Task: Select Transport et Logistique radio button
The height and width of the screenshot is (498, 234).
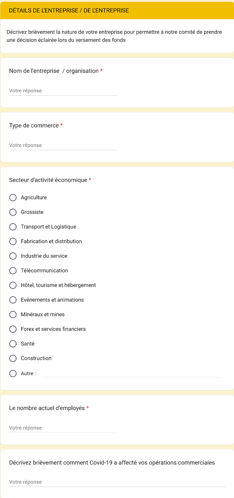Action: (13, 227)
